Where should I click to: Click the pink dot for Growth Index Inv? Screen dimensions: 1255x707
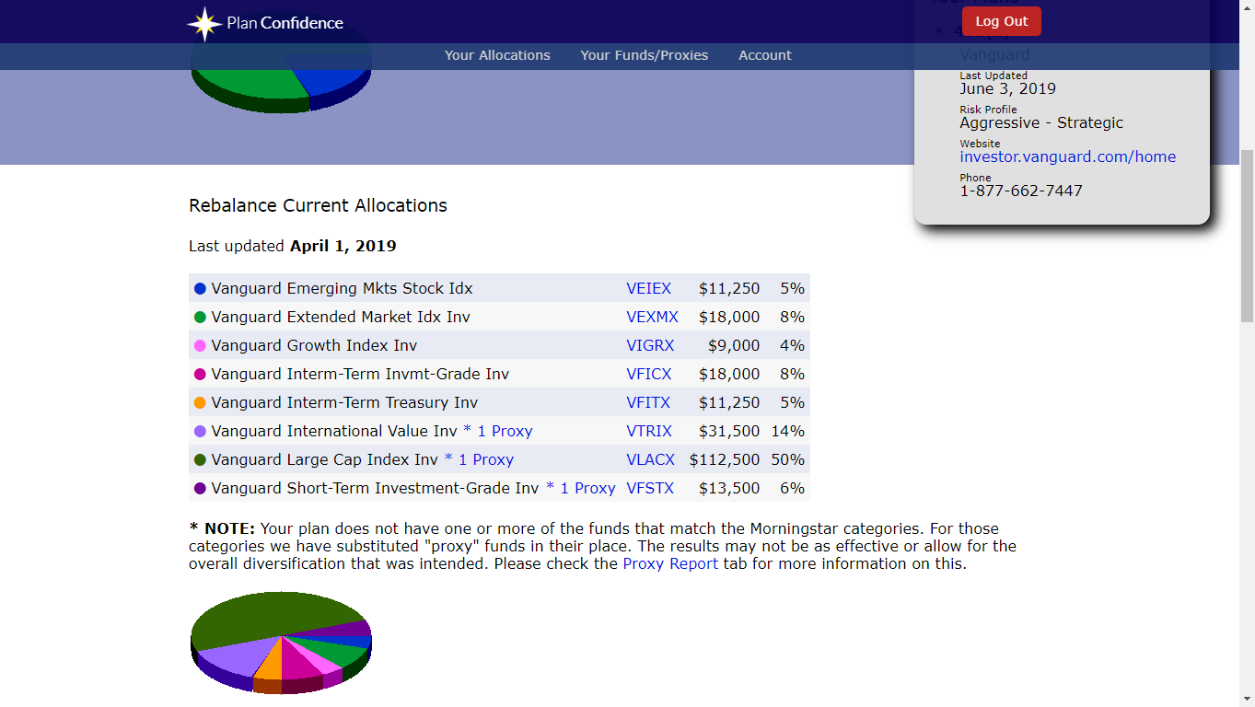pos(200,346)
